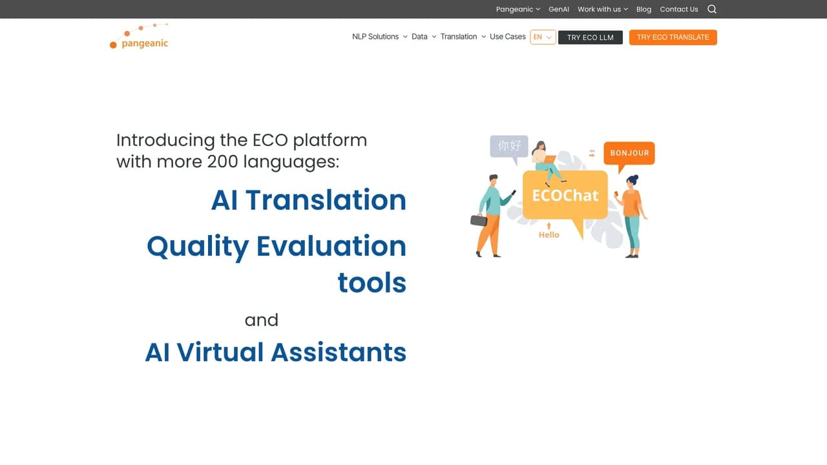Open the EN language selector
827x465 pixels.
pyautogui.click(x=543, y=37)
